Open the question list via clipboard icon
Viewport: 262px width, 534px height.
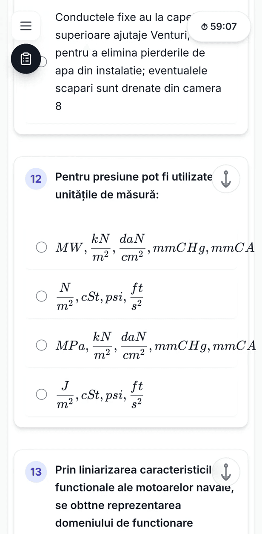click(26, 59)
